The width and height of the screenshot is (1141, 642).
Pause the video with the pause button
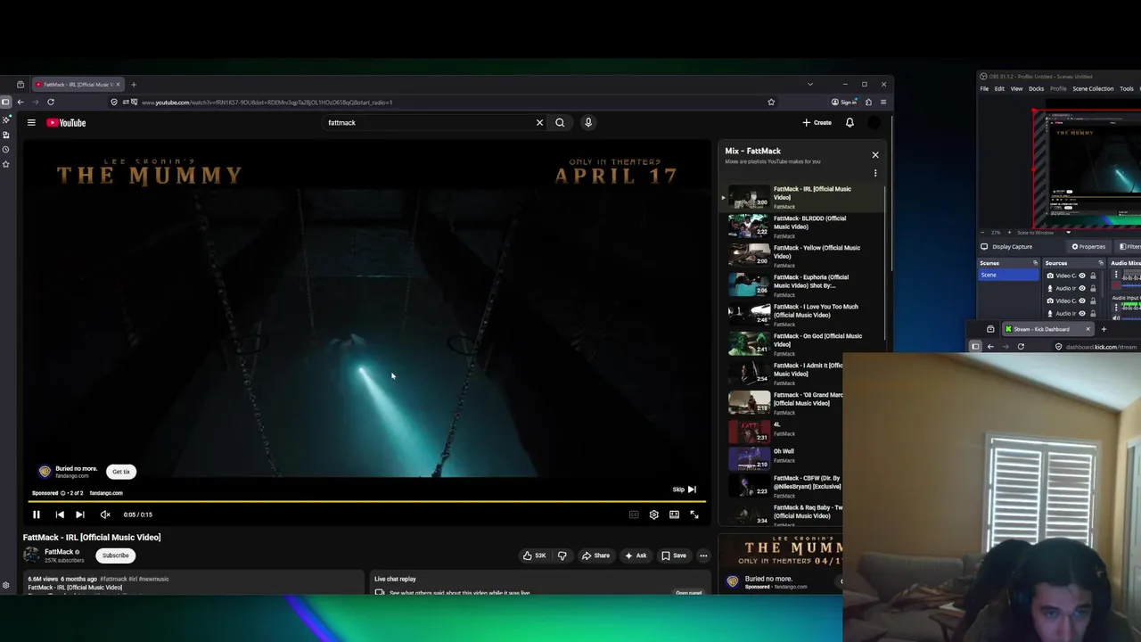37,514
